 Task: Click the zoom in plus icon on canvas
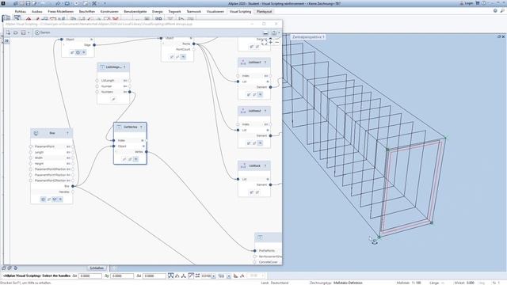(x=271, y=42)
